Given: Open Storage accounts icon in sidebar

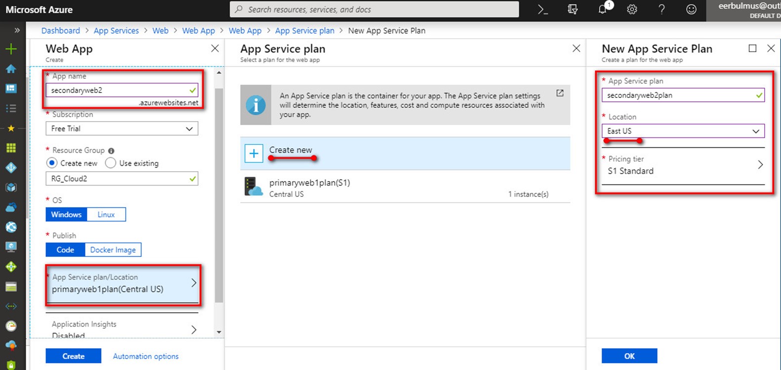Looking at the screenshot, I should point(11,286).
